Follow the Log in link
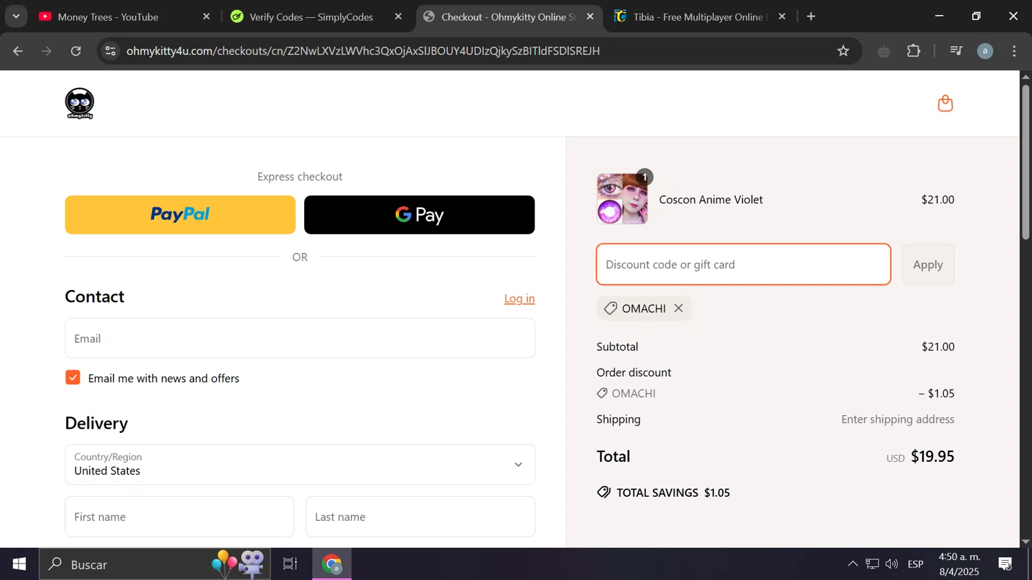Screen dimensions: 1032x580 click(x=519, y=299)
